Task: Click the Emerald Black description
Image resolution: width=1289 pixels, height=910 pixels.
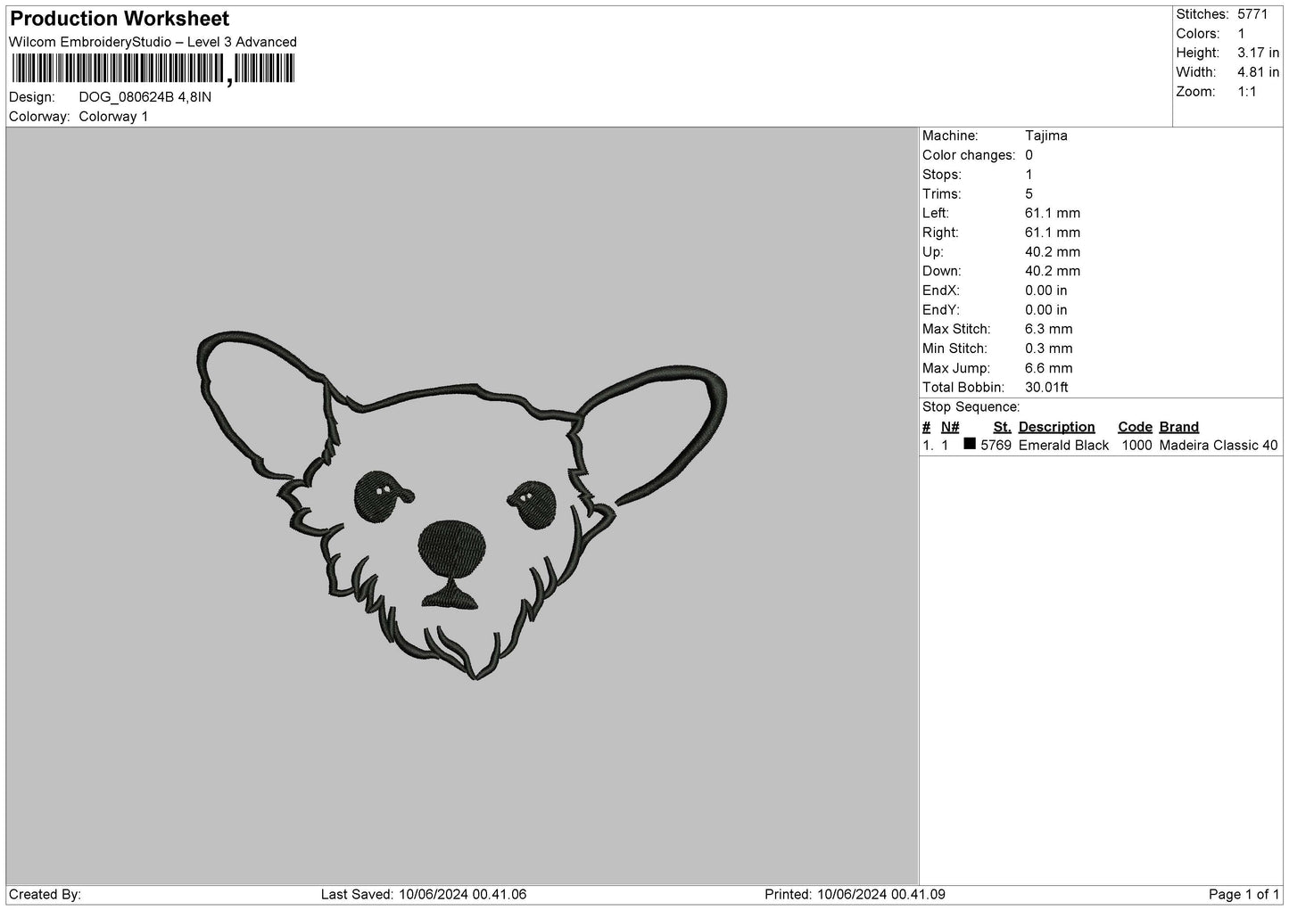Action: pyautogui.click(x=1063, y=446)
